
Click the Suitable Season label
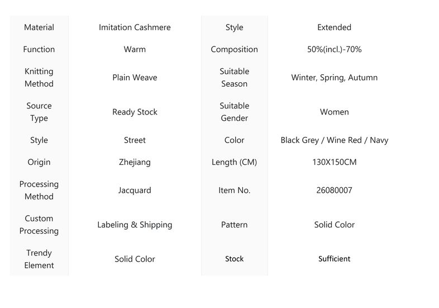click(x=235, y=77)
